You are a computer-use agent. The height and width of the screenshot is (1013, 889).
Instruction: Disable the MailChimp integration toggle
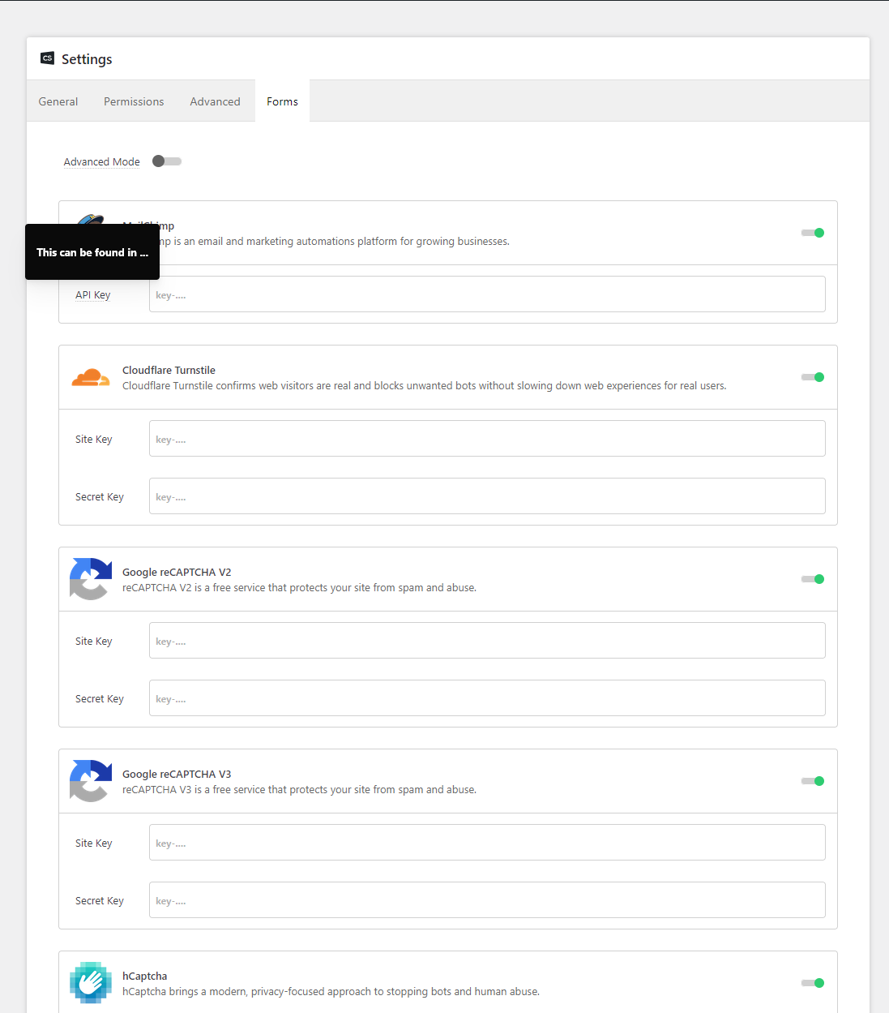(x=812, y=233)
